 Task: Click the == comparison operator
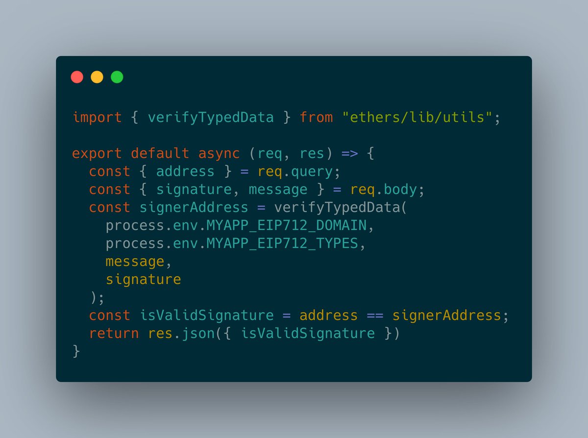[375, 316]
